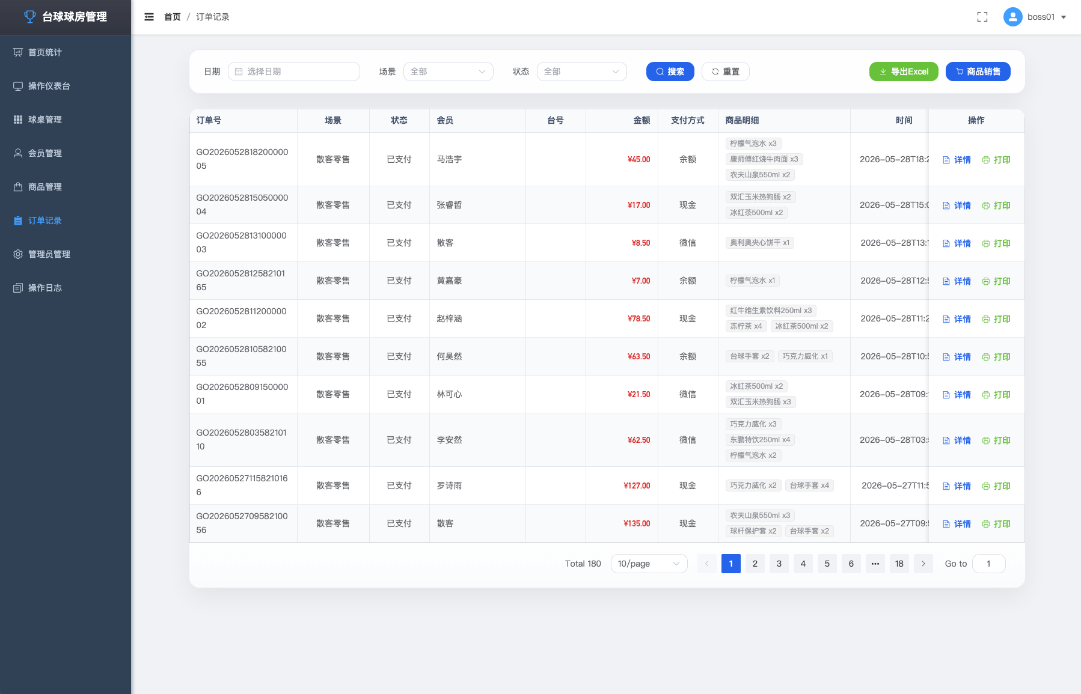Go to 球桌管理 menu item
Screen dimensions: 1081x694
pos(66,120)
